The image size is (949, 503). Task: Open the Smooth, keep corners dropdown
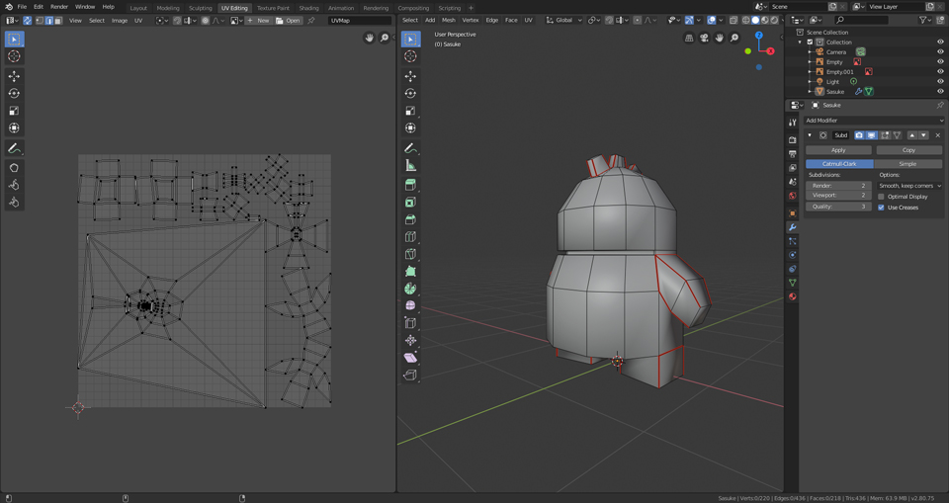(909, 186)
